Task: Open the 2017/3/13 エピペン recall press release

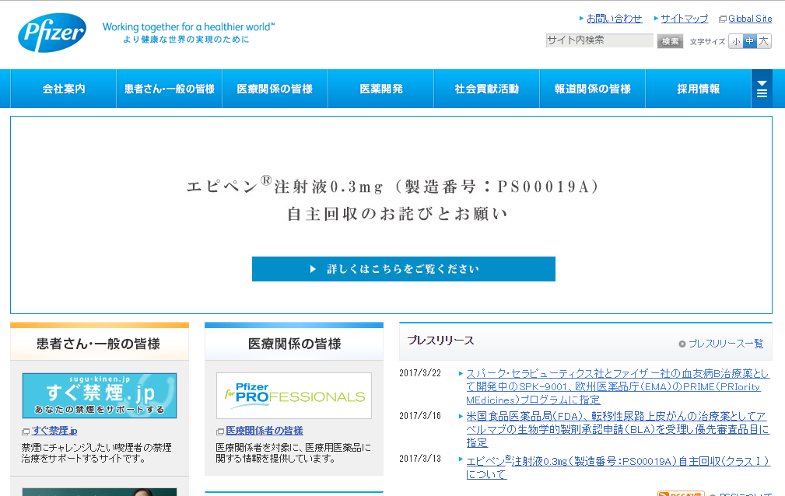Action: 618,467
